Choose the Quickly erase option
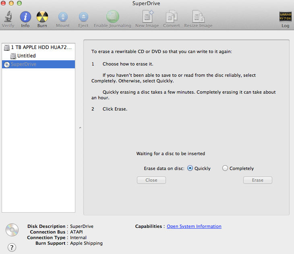Screen dimensions: 294x254 pyautogui.click(x=190, y=168)
